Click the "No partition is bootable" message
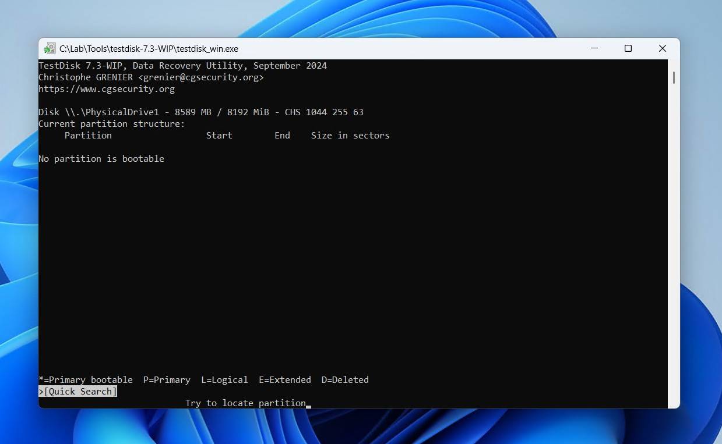The image size is (722, 444). (x=101, y=159)
